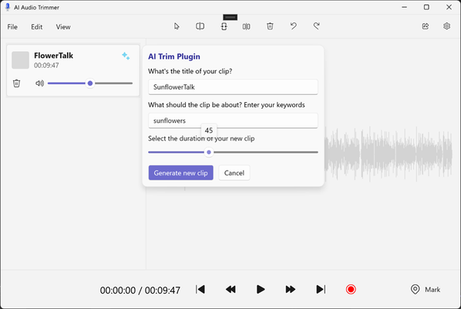The image size is (461, 309).
Task: Open the File menu
Action: coord(12,27)
